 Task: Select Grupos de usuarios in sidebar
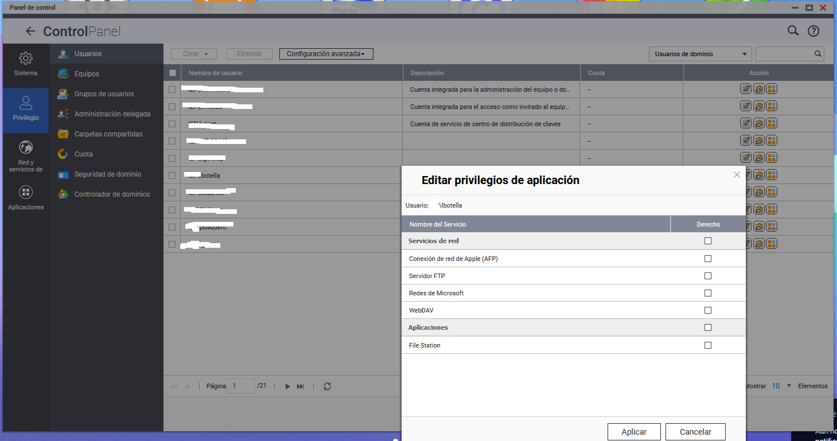(x=104, y=94)
